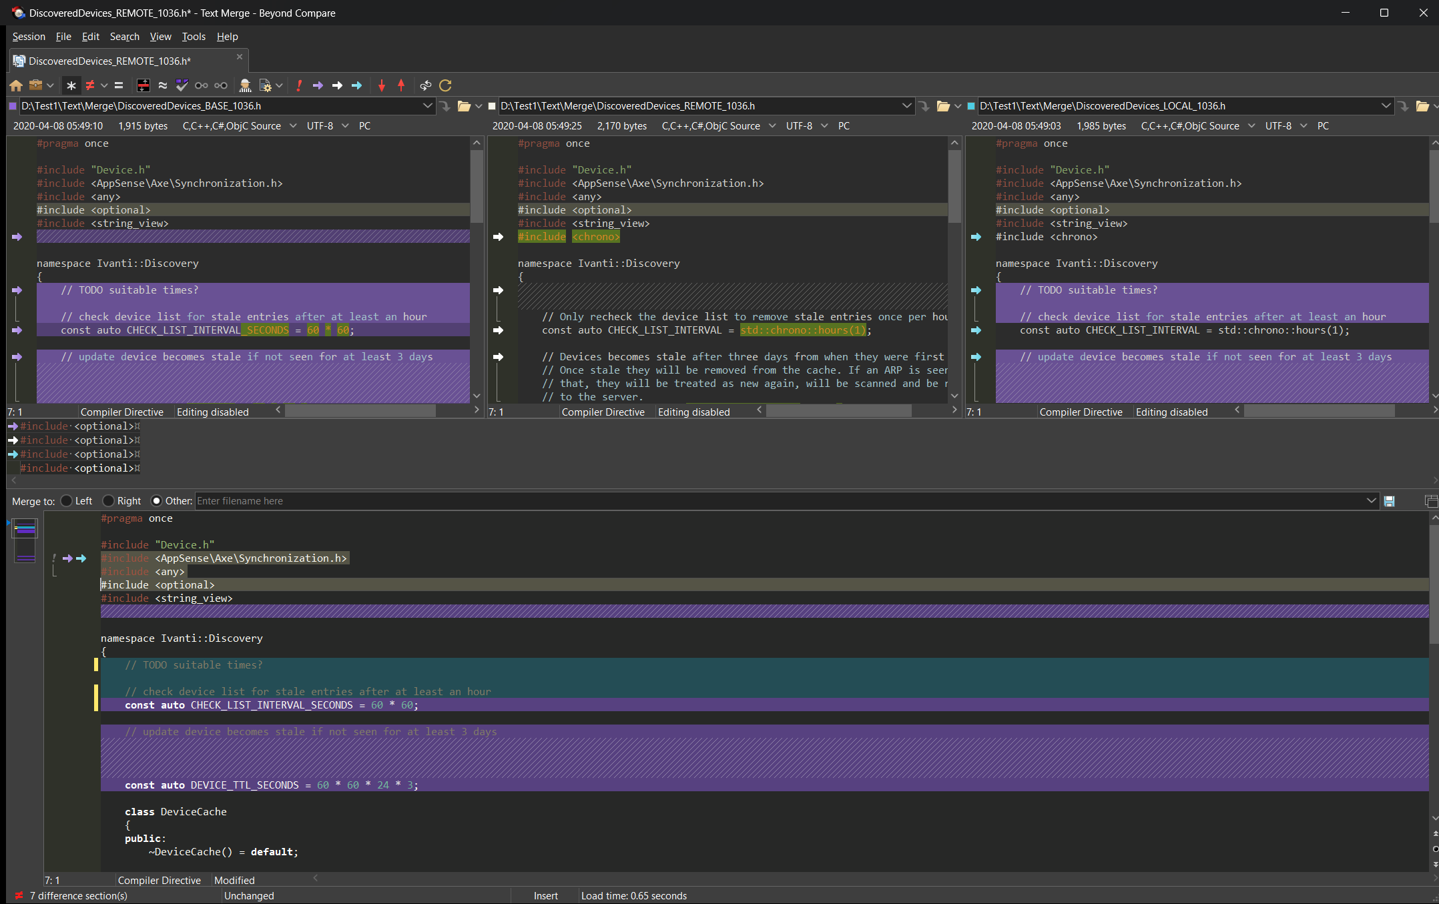Image resolution: width=1439 pixels, height=904 pixels.
Task: Toggle Minor differences wavy-lines icon
Action: click(x=162, y=85)
